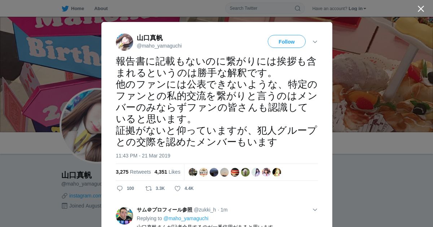Like the tweet with heart icon

point(178,188)
